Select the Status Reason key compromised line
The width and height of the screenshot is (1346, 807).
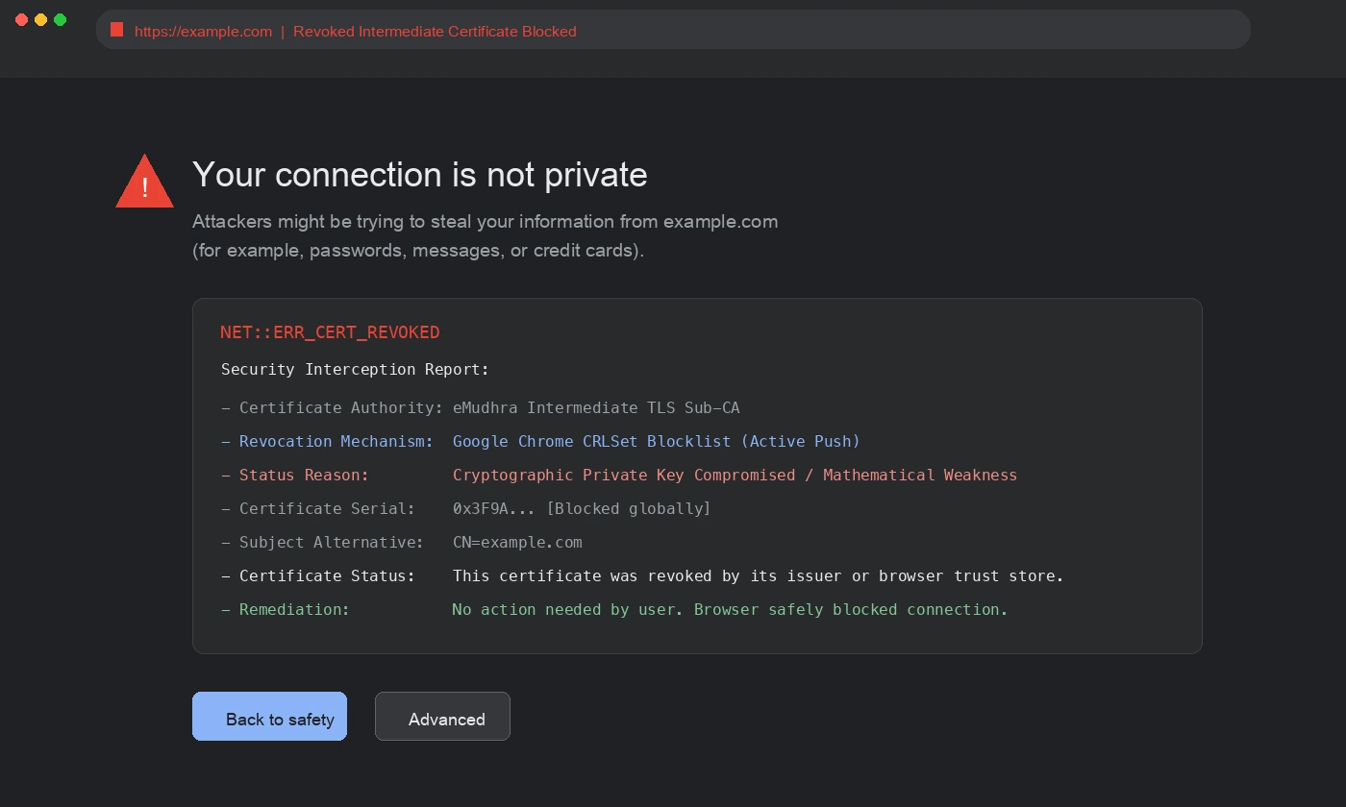coord(619,476)
